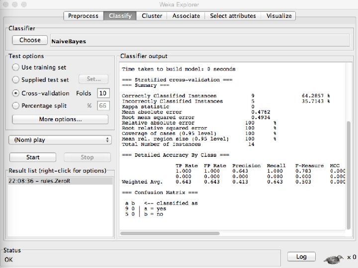This screenshot has height=268, width=358.
Task: Click the Stratified cross-validation heading
Action: tap(177, 80)
